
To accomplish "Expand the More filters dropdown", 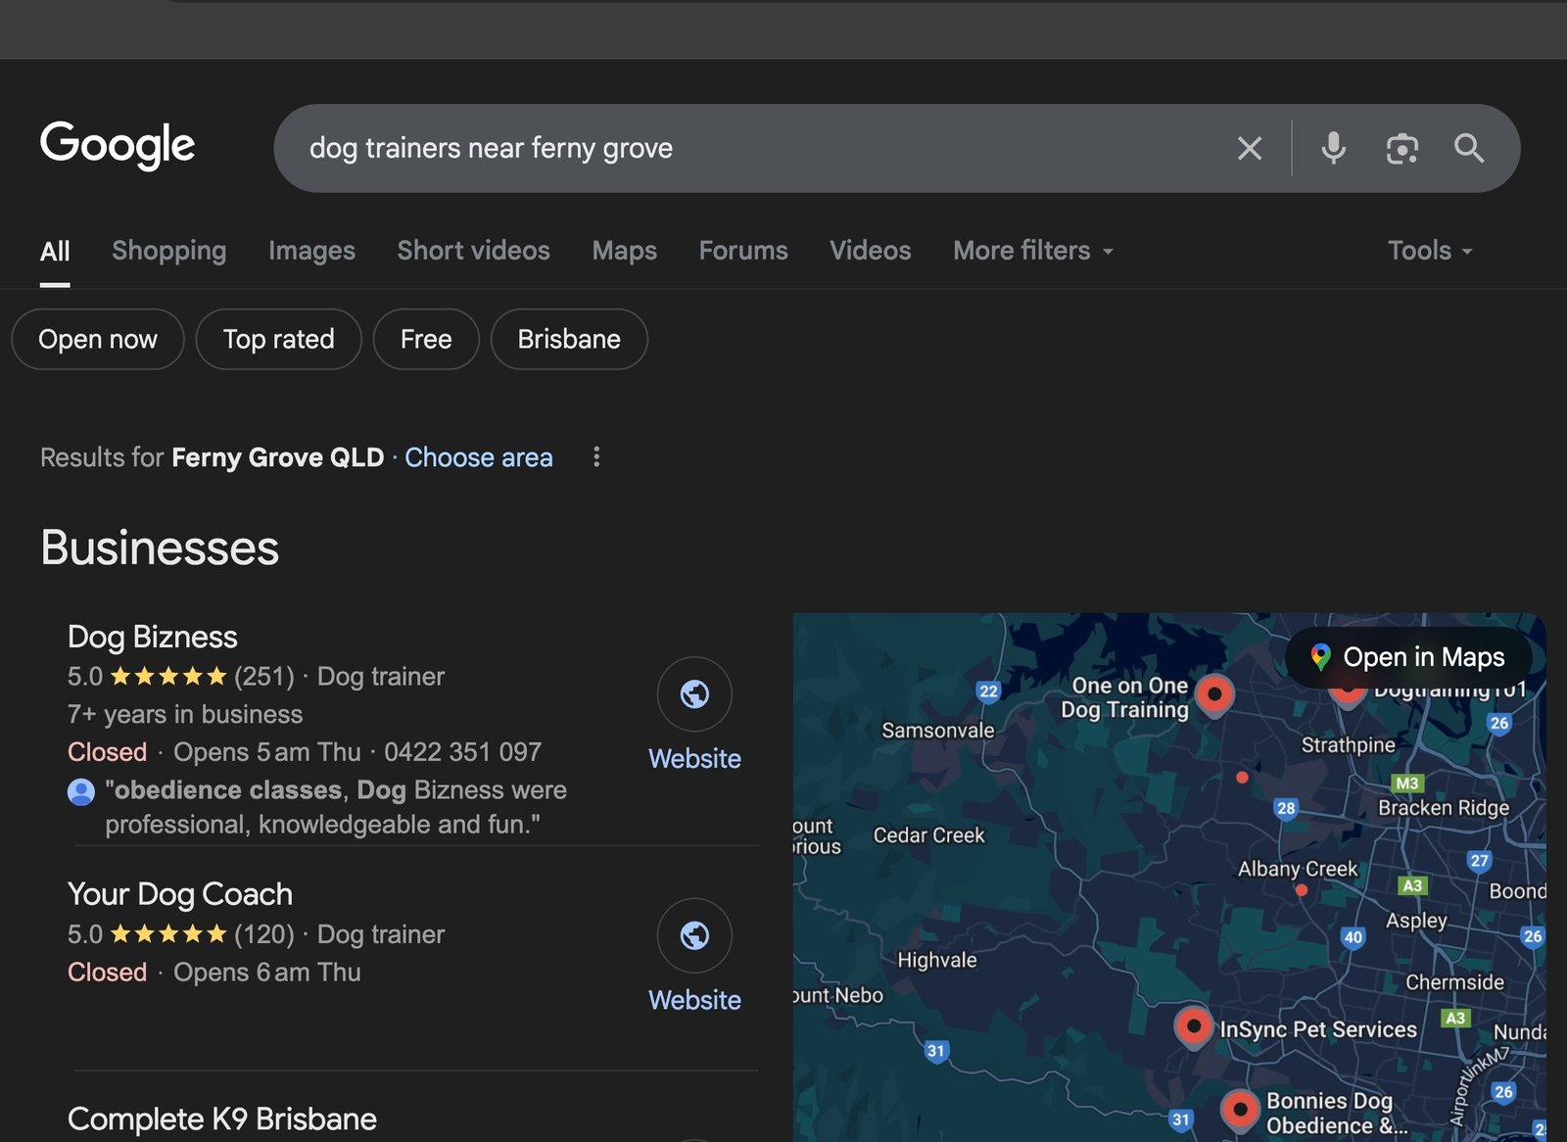I will click(x=1031, y=251).
